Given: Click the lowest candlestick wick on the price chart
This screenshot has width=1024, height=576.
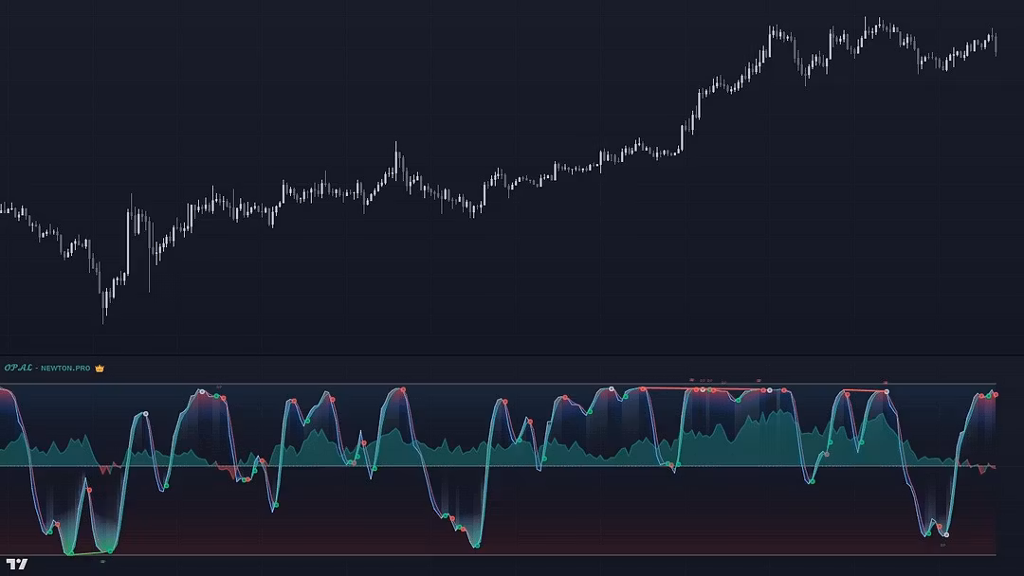Looking at the screenshot, I should click(104, 318).
